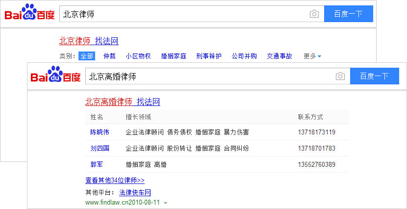Screen dimensions: 407x209
Task: Open the 法律快车网 platform link
Action: tap(135, 193)
